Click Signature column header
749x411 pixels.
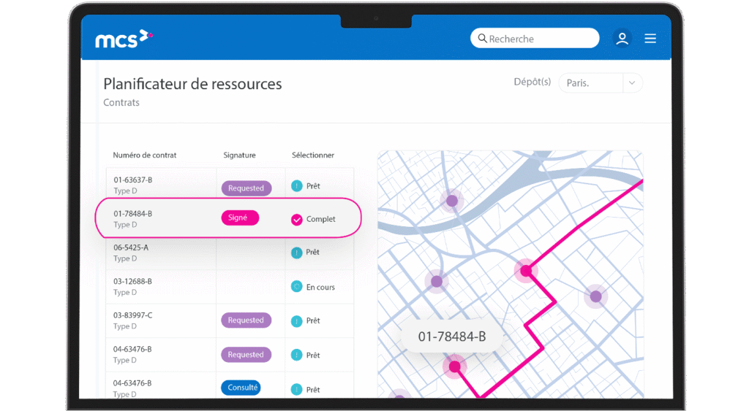(239, 155)
